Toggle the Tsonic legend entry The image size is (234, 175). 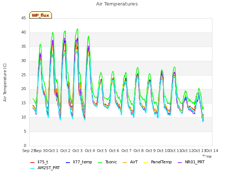coord(107,162)
